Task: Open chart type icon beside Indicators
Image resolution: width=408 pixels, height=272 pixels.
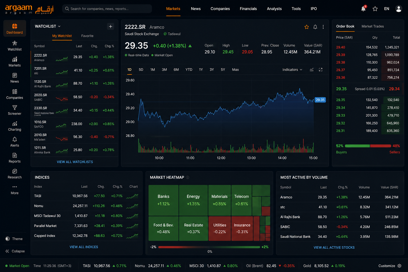Action: (312, 70)
